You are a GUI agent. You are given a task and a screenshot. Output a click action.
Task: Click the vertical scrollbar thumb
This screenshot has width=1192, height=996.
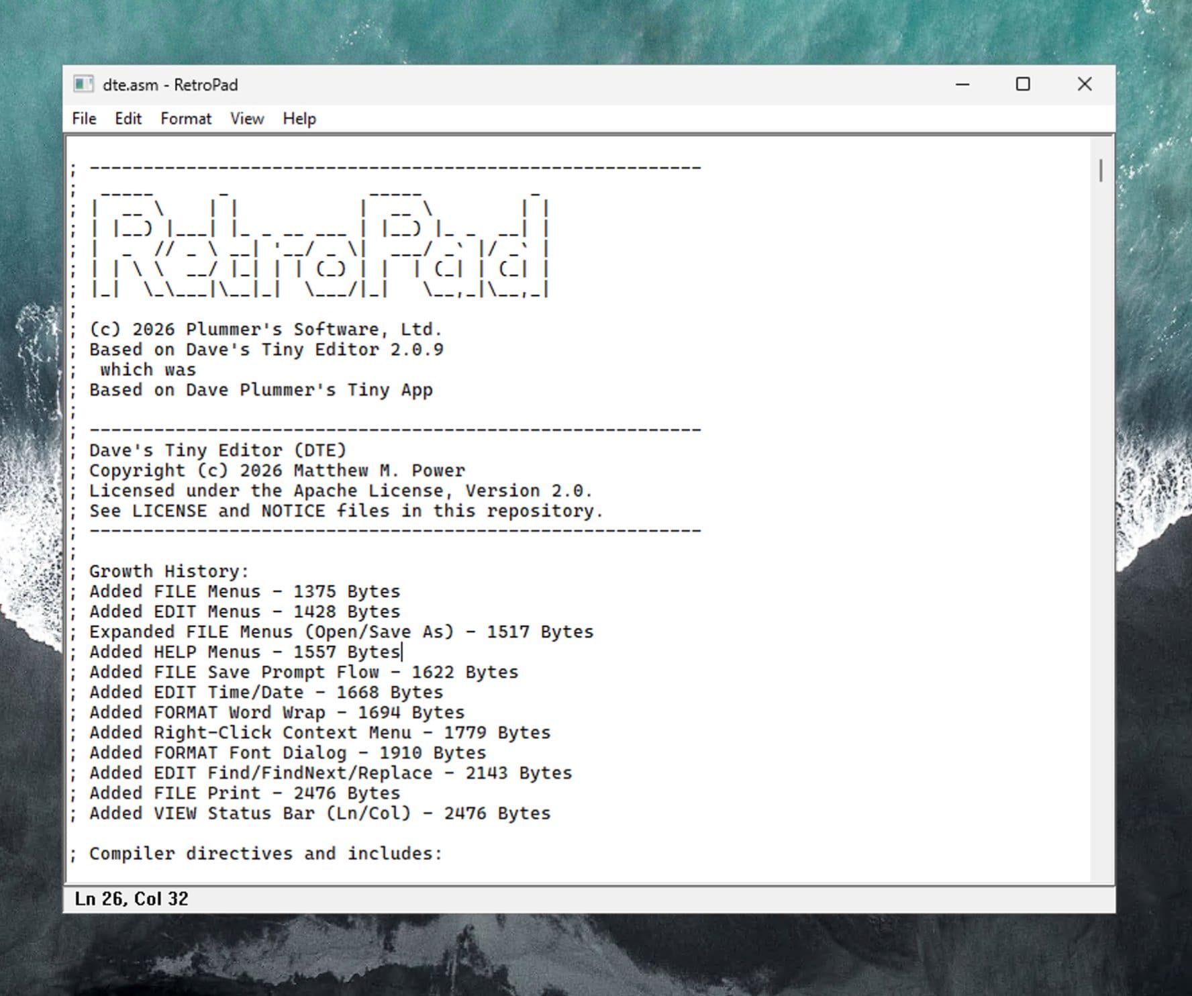pyautogui.click(x=1101, y=170)
